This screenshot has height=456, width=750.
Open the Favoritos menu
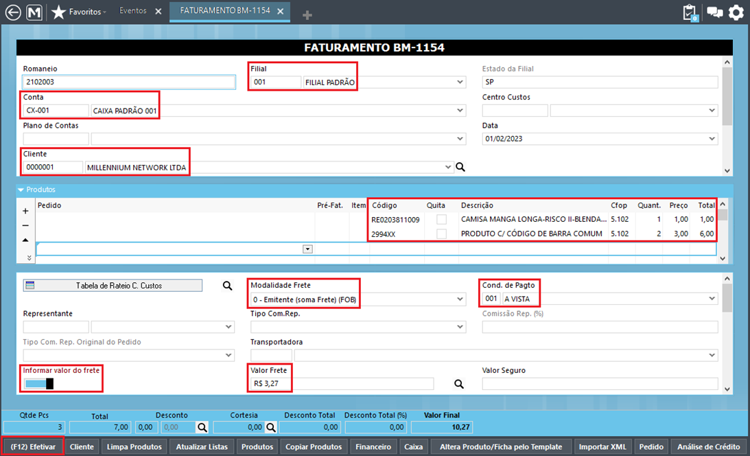coord(88,12)
